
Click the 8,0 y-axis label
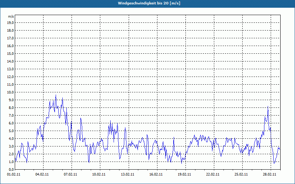pyautogui.click(x=11, y=107)
